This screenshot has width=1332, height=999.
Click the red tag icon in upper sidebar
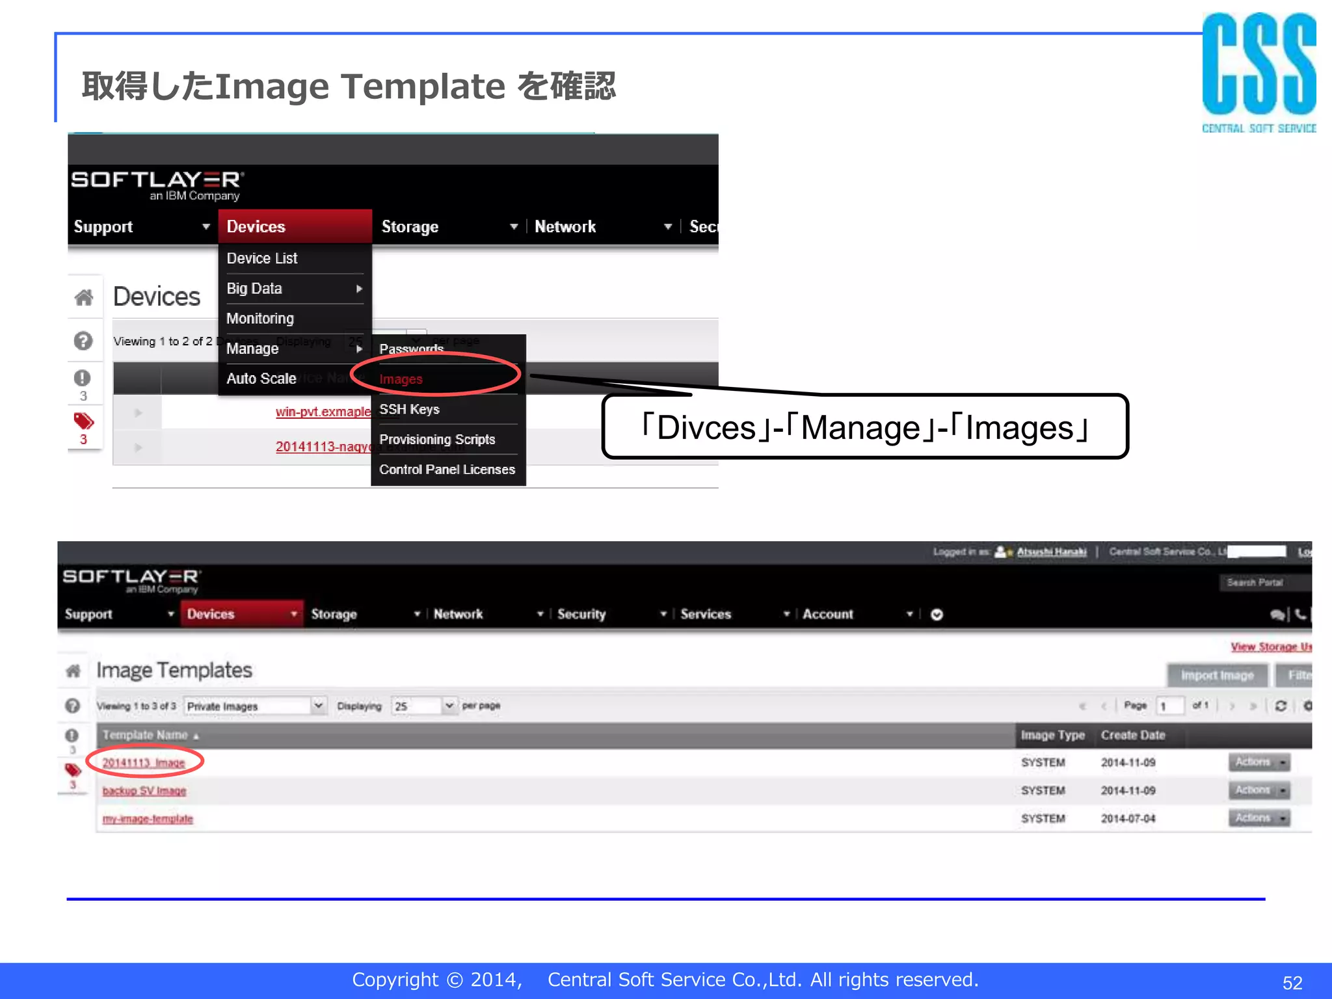tap(84, 421)
